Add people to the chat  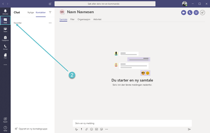(202, 13)
